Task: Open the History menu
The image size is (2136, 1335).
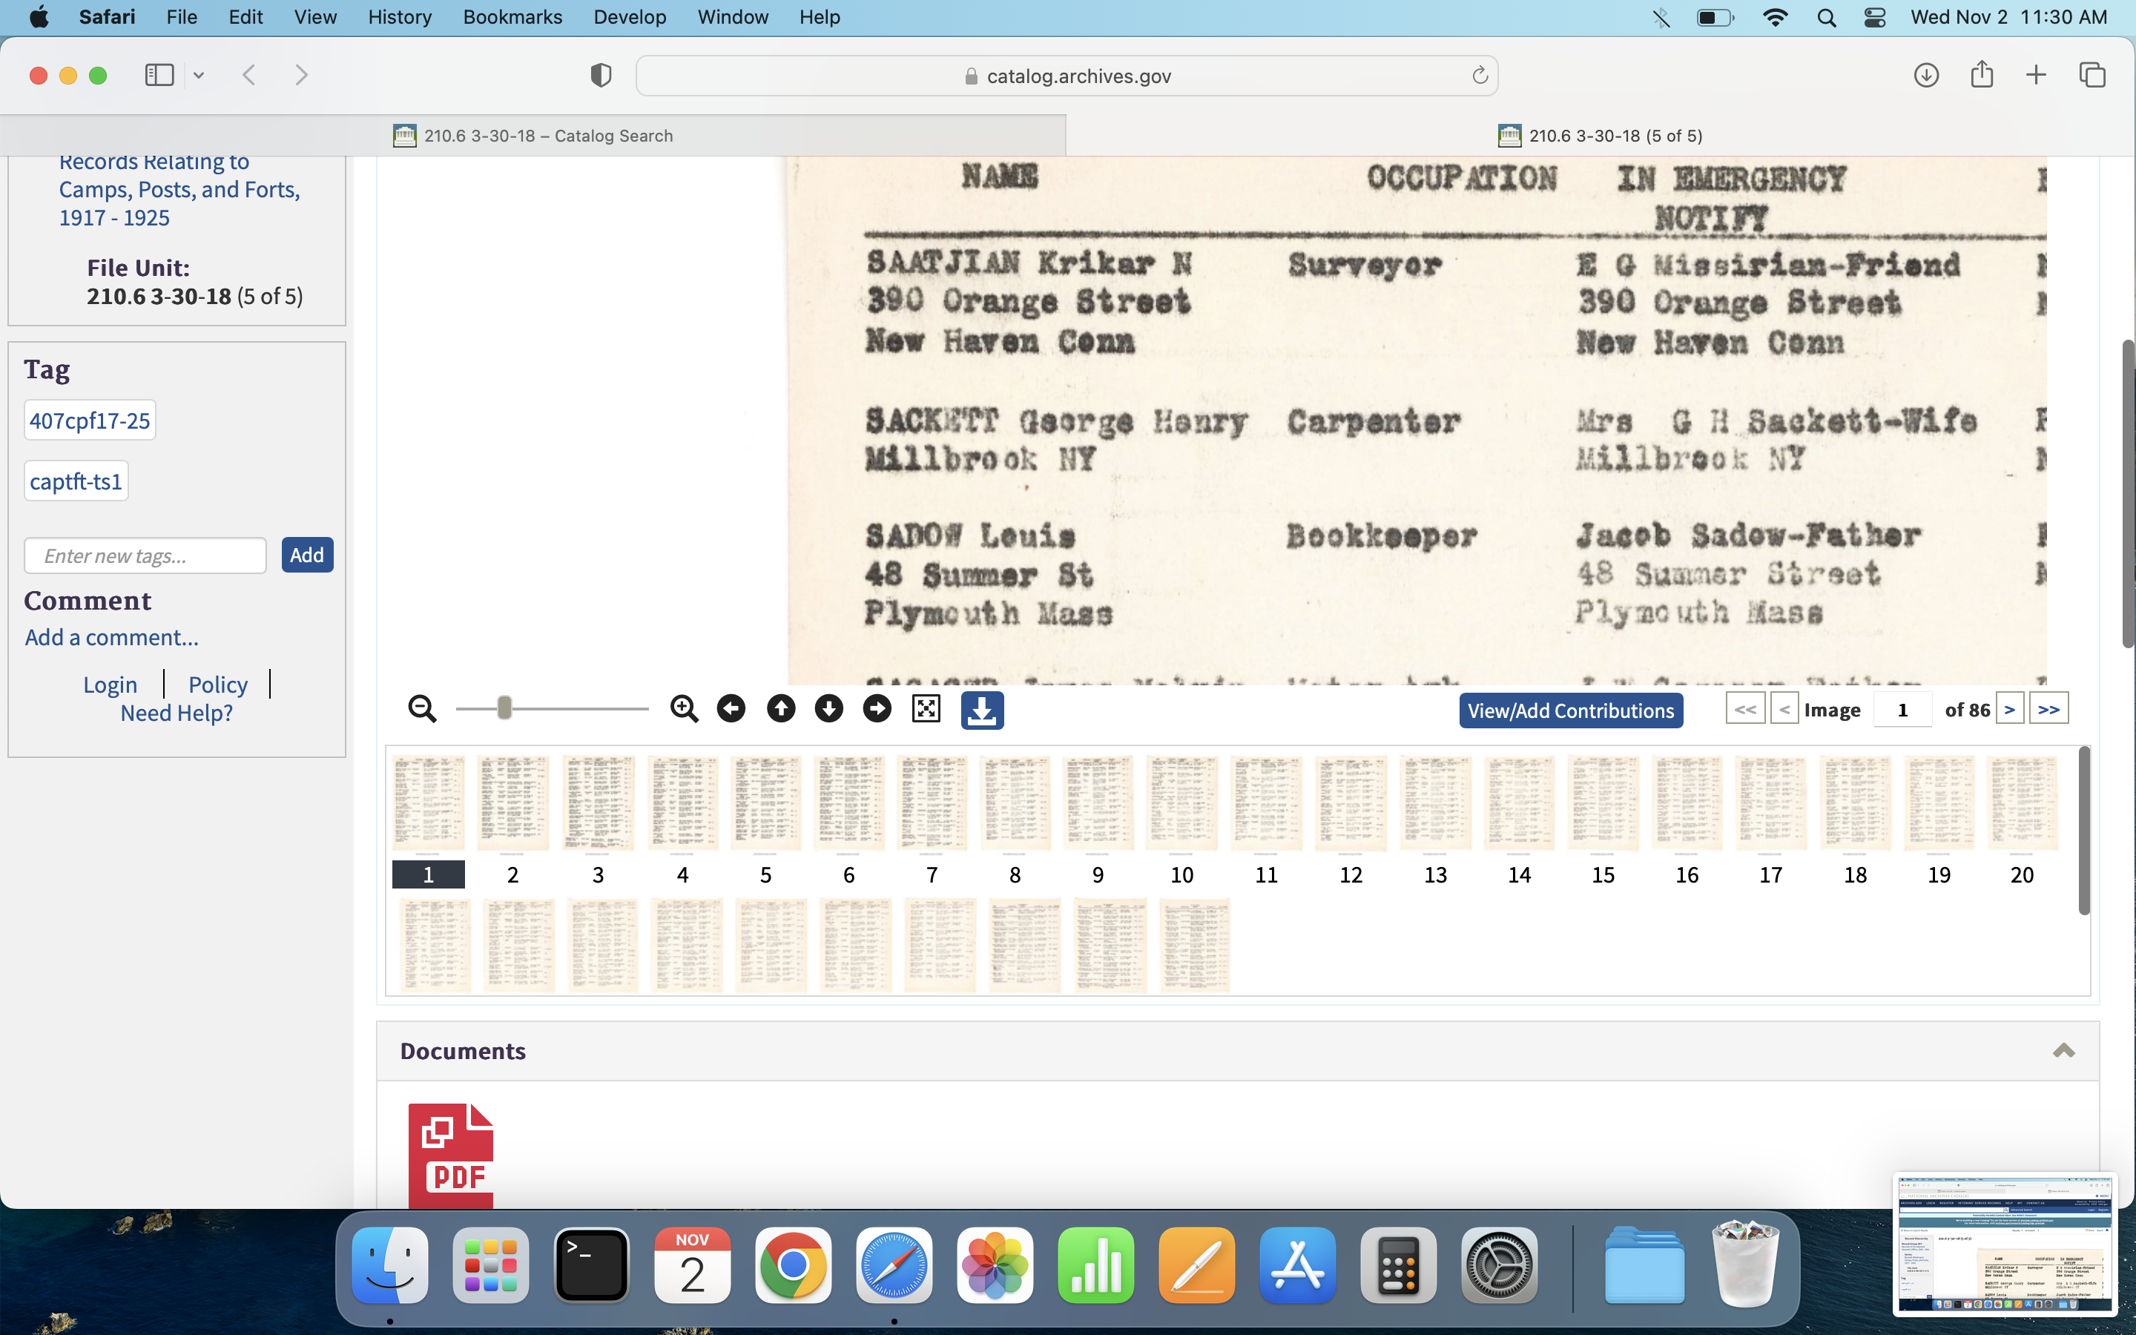Action: coord(399,17)
